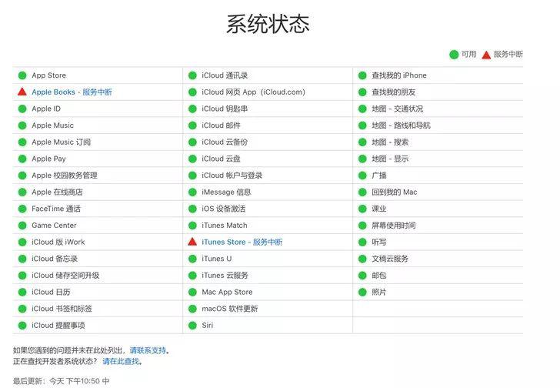Click the 最后更新 timestamp text

[61, 381]
